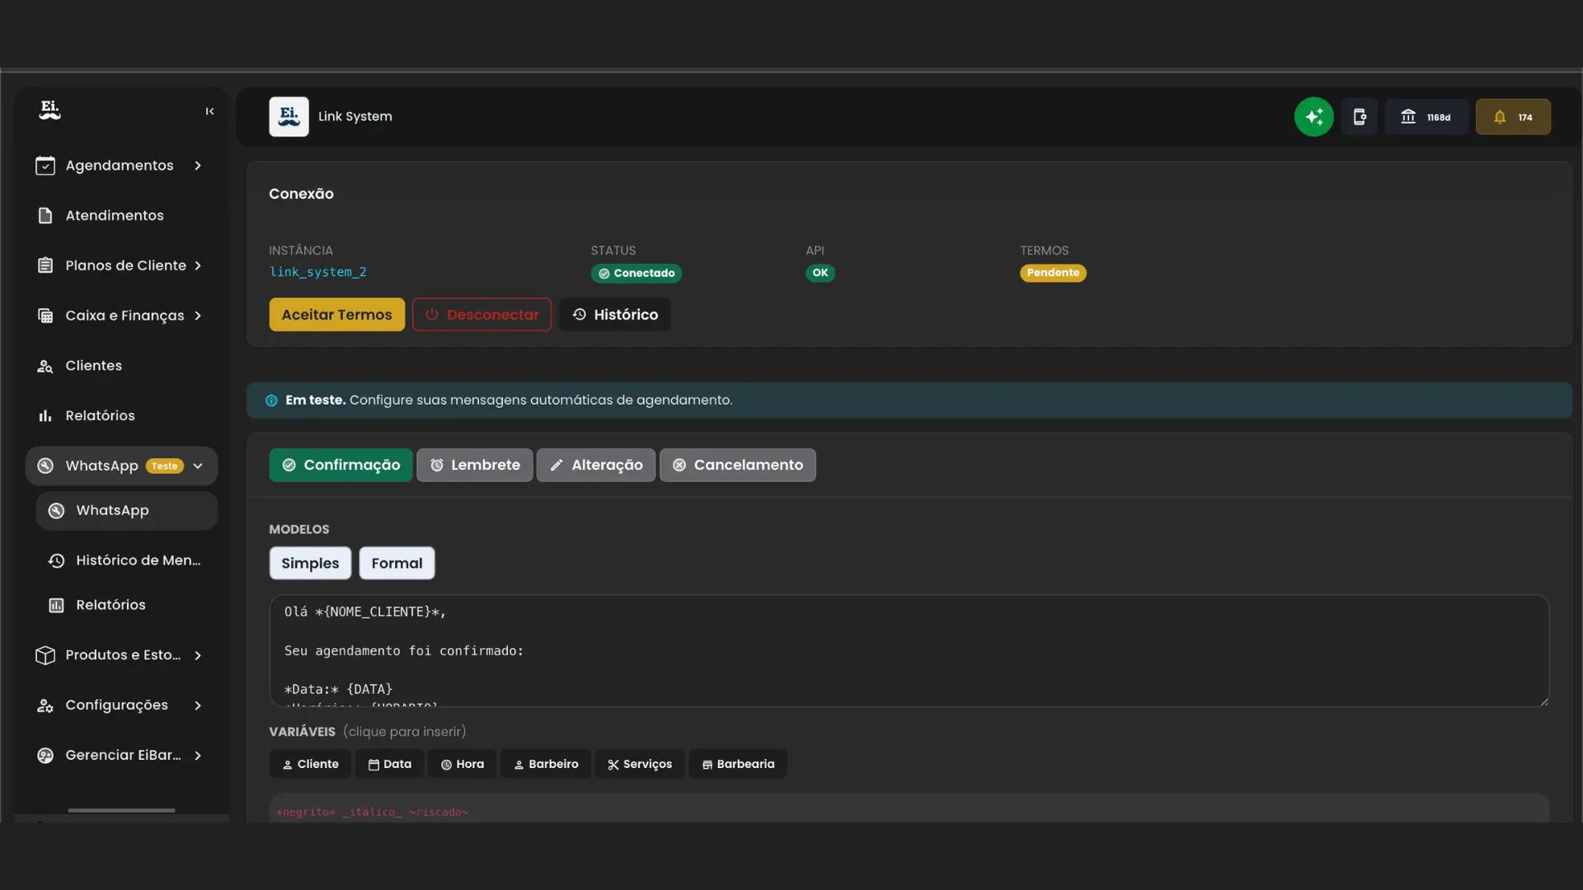This screenshot has width=1583, height=890.
Task: Select the Formal model template
Action: 397,564
